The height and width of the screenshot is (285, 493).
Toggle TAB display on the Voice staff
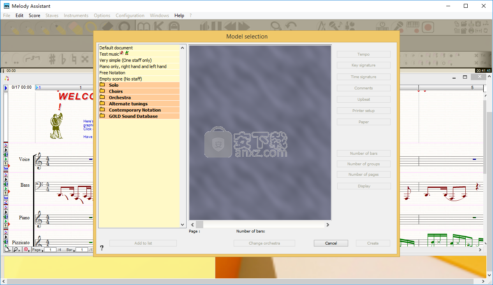tap(6, 169)
